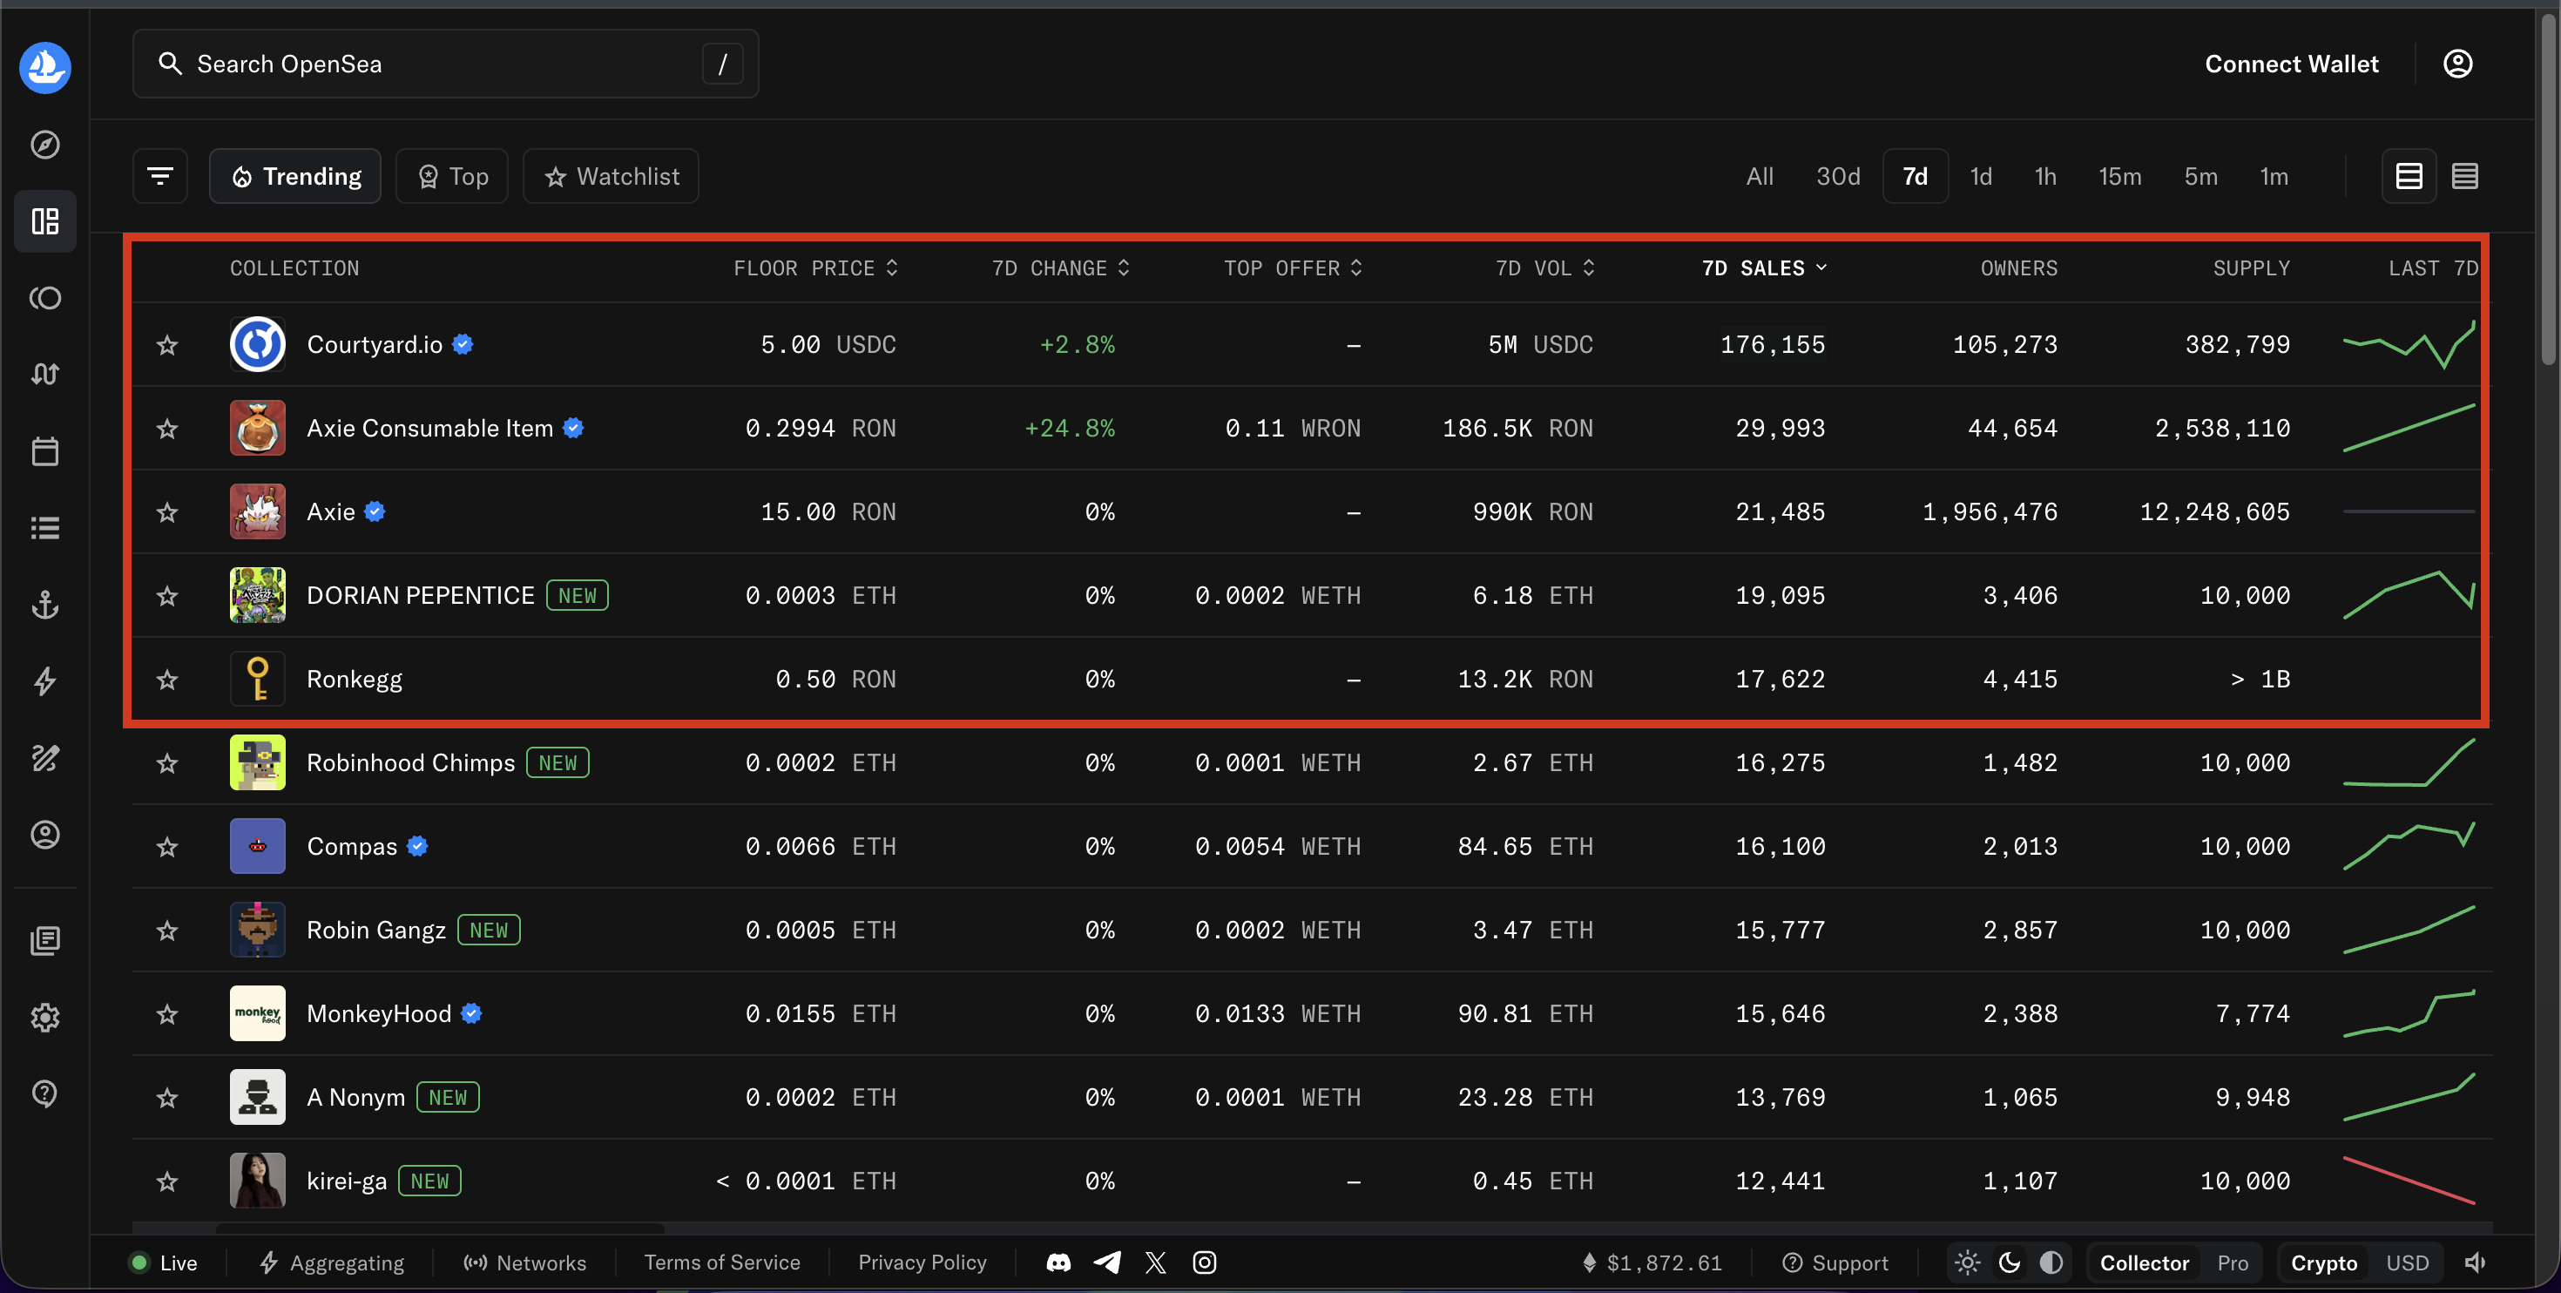
Task: Open the anchor rewards icon in sidebar
Action: pyautogui.click(x=44, y=605)
